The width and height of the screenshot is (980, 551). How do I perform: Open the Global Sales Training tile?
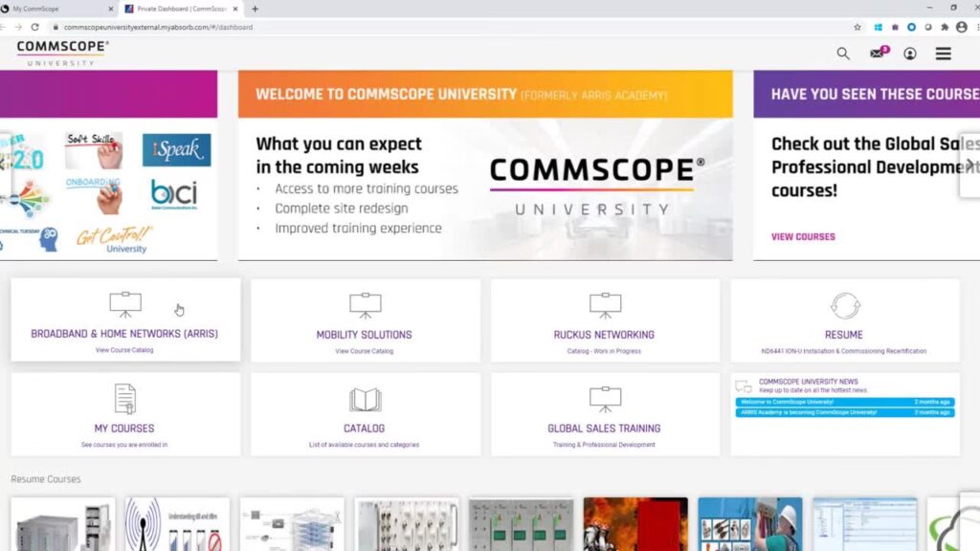click(604, 414)
